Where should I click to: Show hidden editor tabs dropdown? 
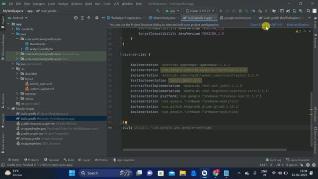pos(309,18)
